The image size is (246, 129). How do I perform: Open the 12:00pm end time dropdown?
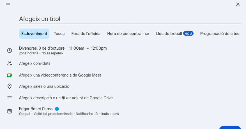pos(99,48)
